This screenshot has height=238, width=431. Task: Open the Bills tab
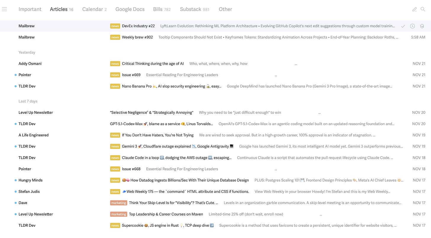point(157,9)
